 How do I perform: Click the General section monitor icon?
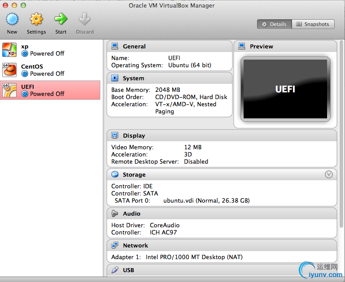click(x=115, y=46)
